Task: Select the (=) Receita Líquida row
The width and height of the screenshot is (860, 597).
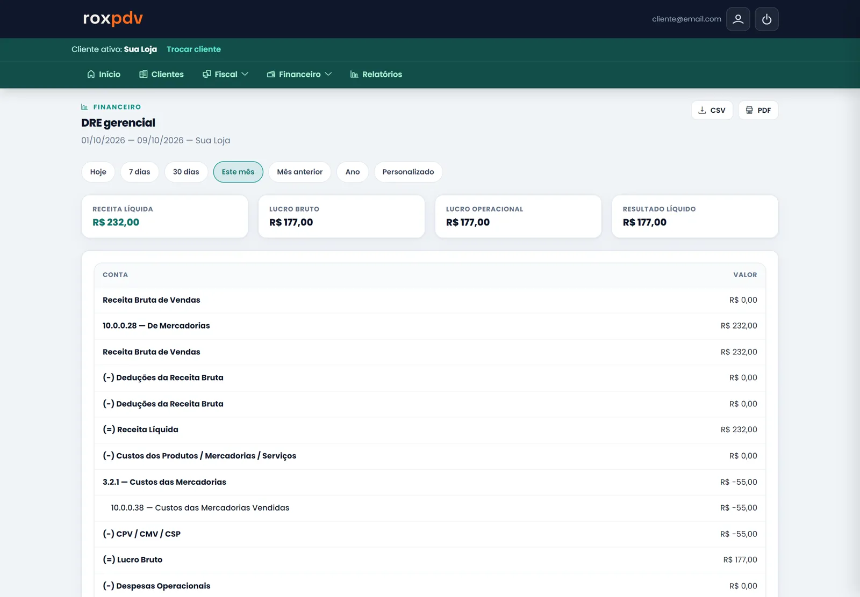Action: tap(430, 429)
